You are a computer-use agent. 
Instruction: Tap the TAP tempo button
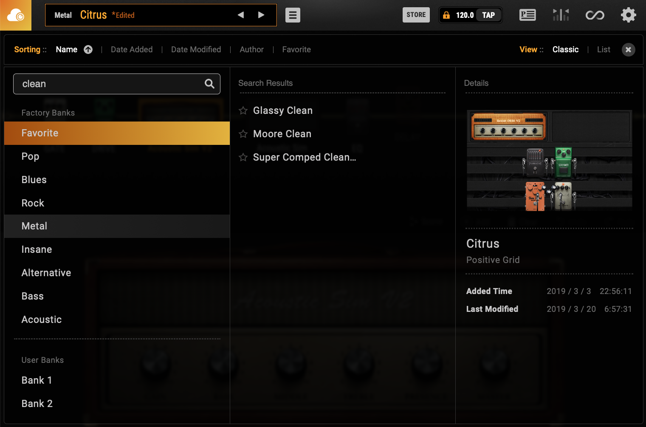488,15
